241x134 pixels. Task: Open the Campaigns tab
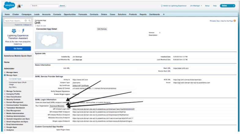point(27,14)
